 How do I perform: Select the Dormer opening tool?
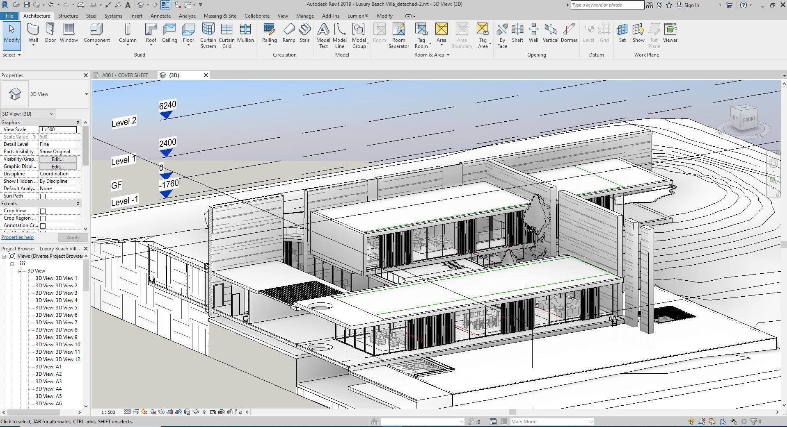pos(569,33)
